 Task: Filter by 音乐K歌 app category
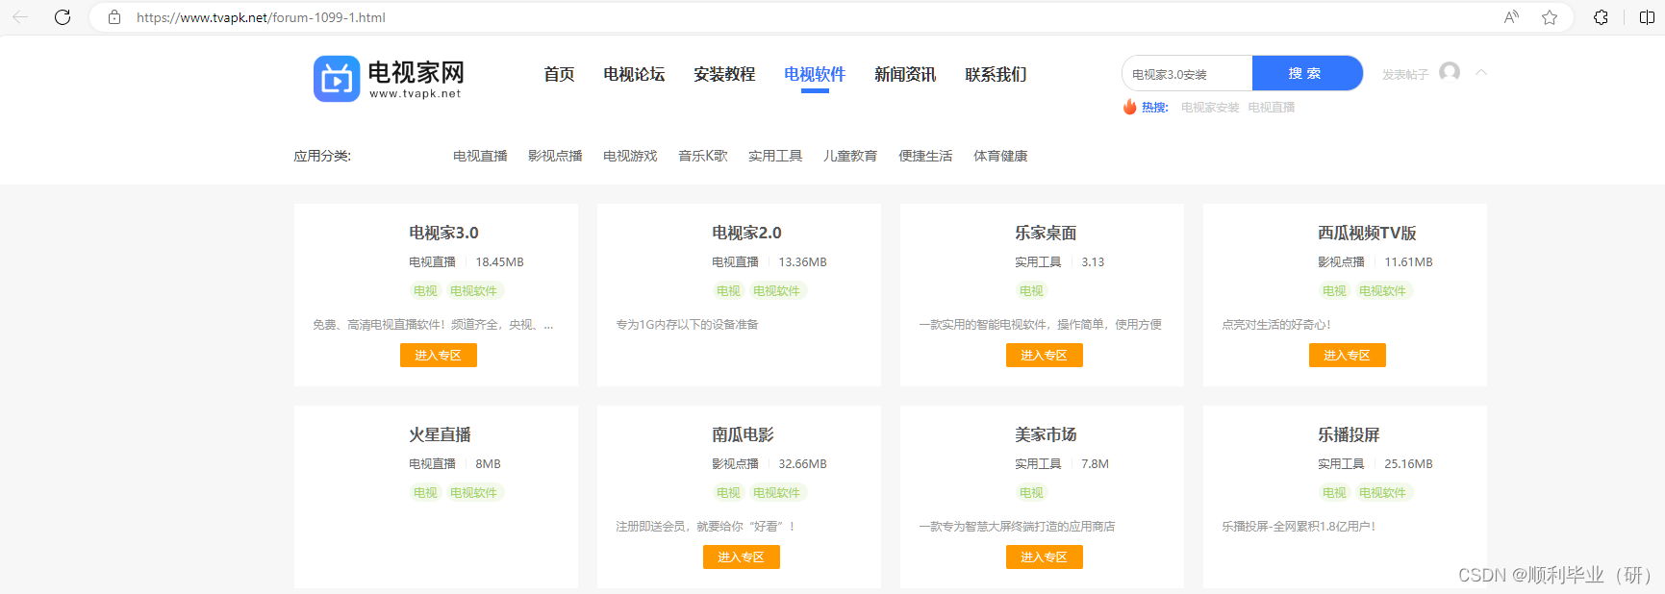click(703, 156)
